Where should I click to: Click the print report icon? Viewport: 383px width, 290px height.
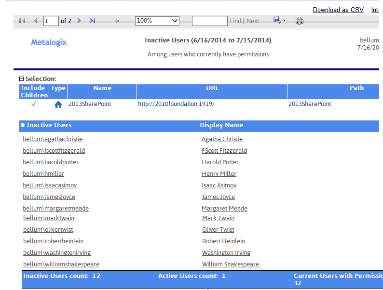[x=300, y=21]
